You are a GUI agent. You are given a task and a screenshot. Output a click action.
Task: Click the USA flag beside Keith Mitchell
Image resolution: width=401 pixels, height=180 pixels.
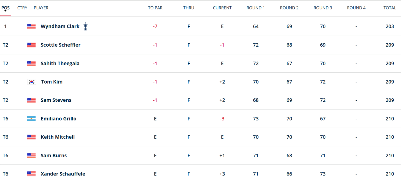click(x=31, y=137)
